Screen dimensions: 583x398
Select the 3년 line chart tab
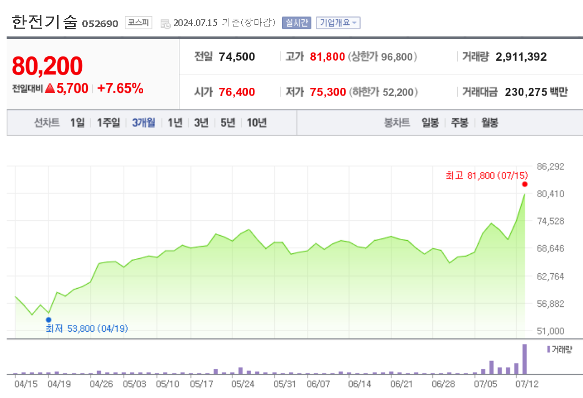pos(201,123)
